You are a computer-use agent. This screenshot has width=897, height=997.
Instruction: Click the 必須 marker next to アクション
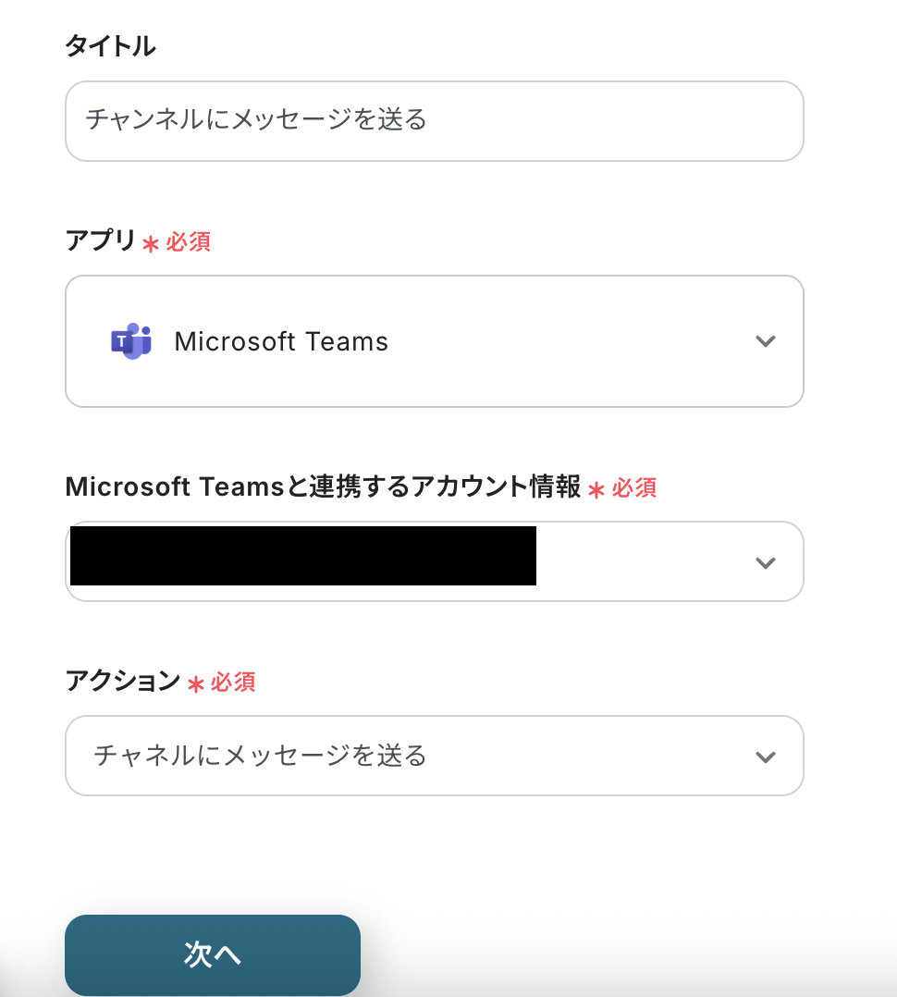[233, 683]
